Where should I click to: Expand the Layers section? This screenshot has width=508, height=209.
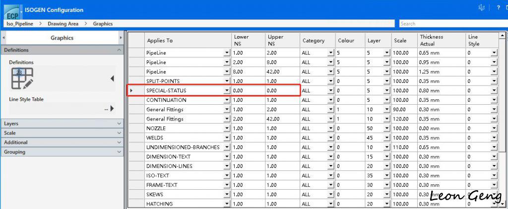119,124
